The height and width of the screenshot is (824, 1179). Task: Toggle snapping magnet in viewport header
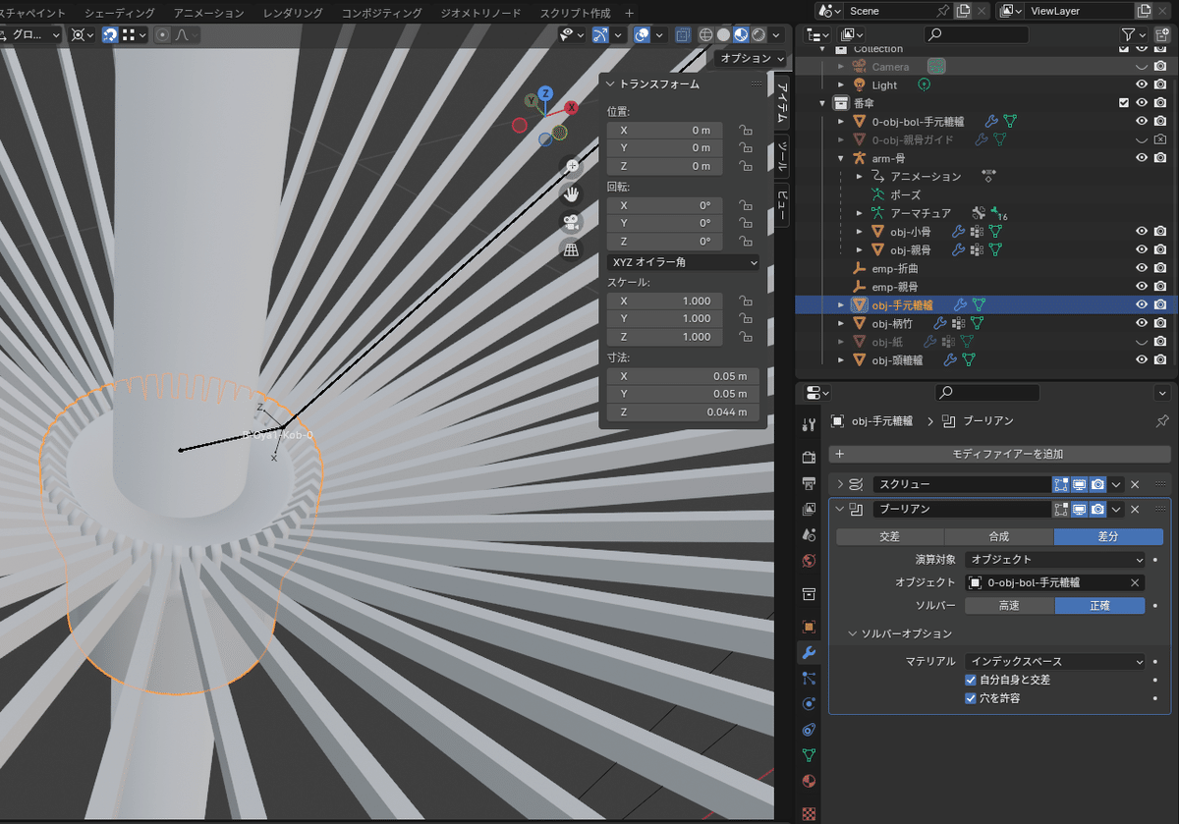pyautogui.click(x=111, y=34)
